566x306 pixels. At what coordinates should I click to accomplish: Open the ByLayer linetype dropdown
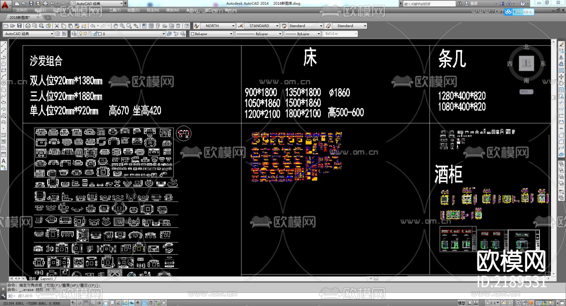tap(258, 34)
